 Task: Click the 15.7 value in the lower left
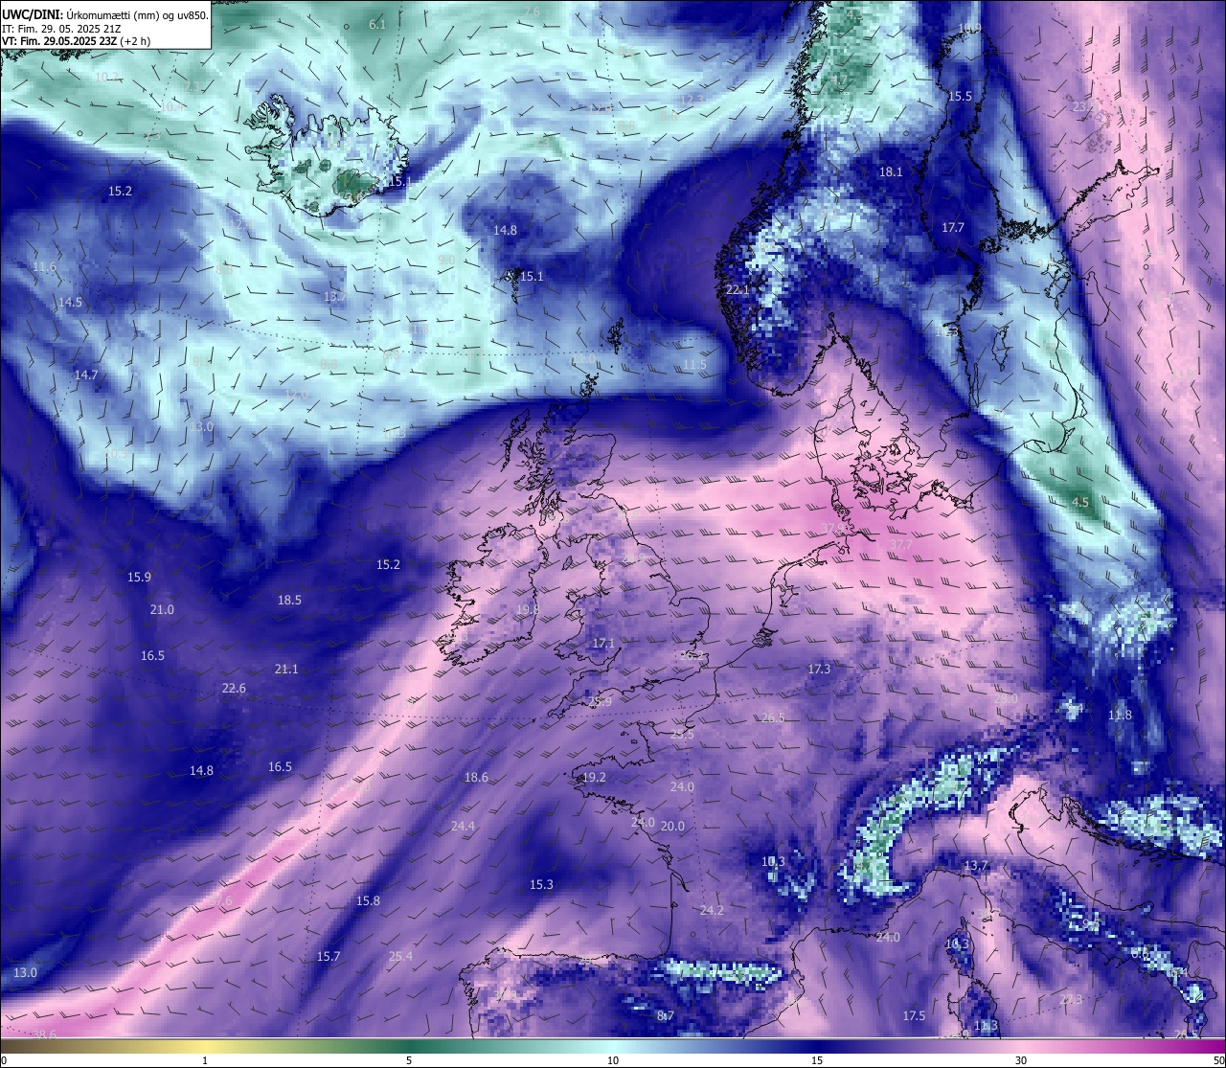pyautogui.click(x=329, y=956)
